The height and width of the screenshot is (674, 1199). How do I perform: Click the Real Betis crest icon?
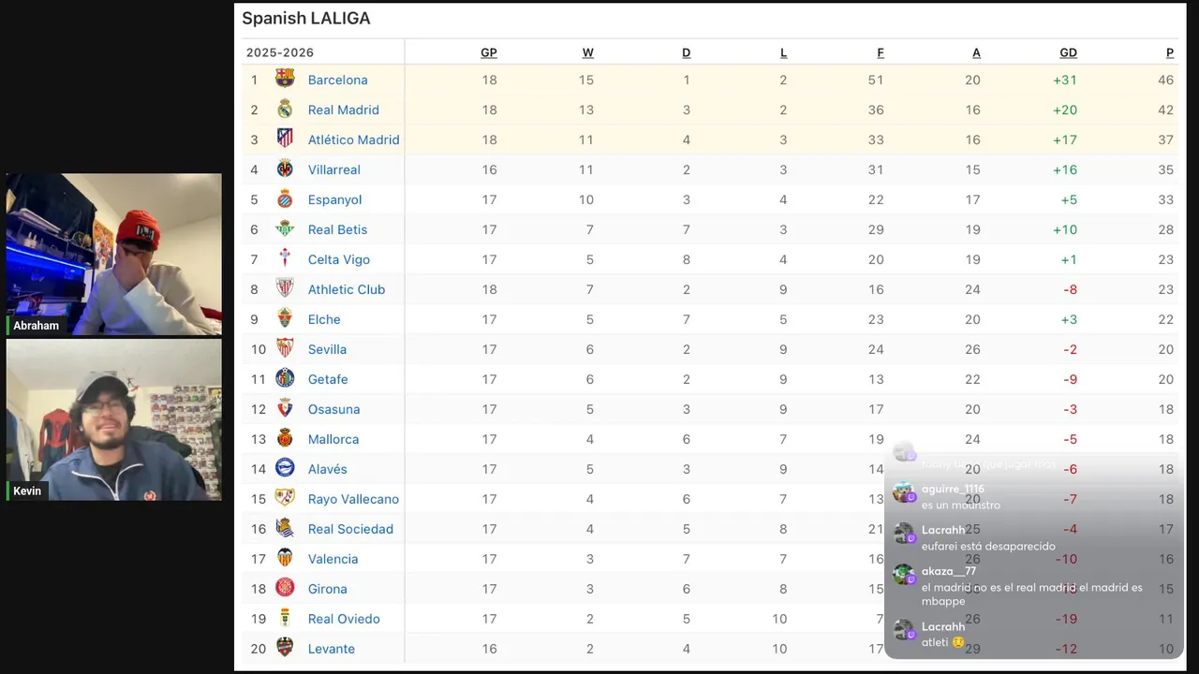(285, 229)
